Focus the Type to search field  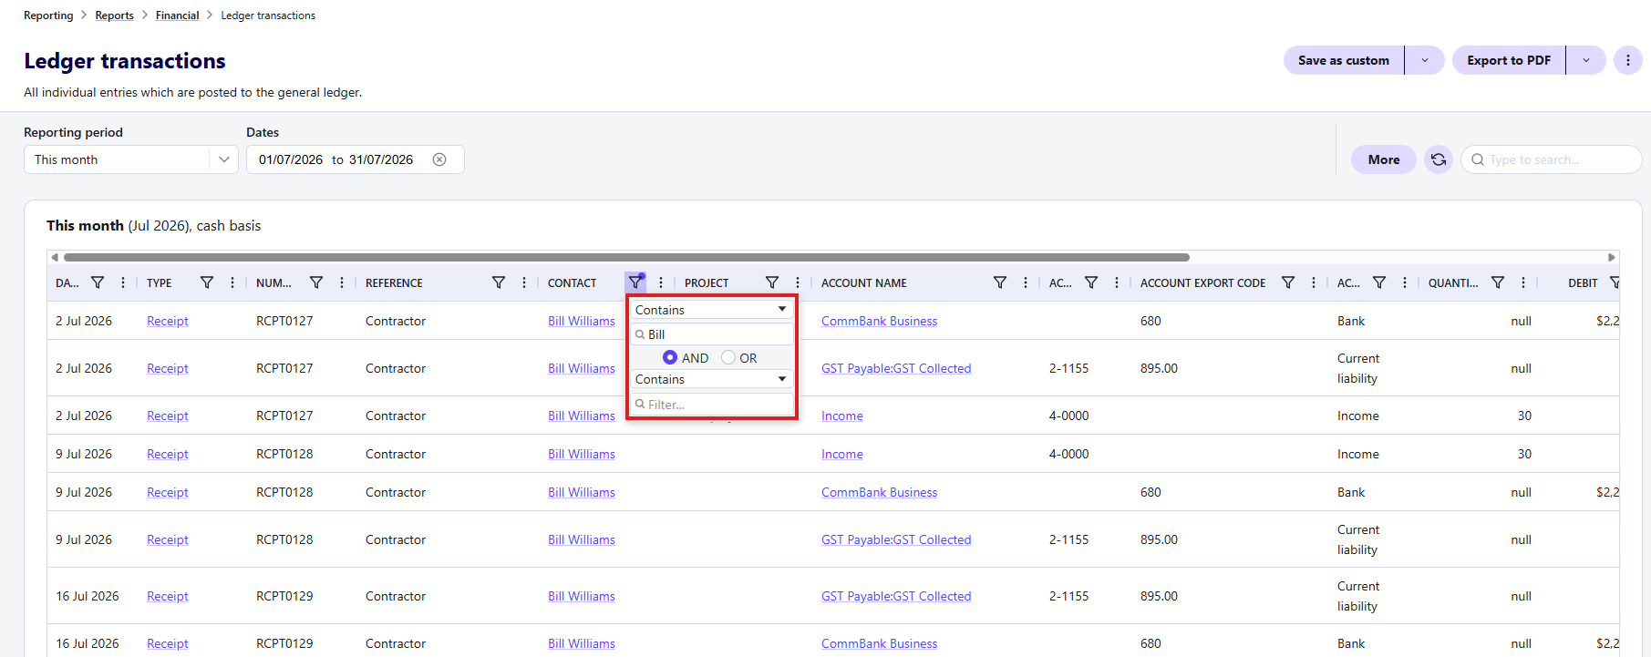(x=1552, y=159)
